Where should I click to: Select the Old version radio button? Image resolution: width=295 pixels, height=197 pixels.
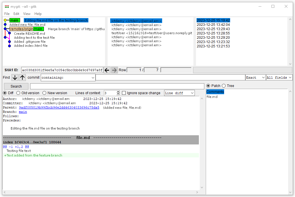pos(18,93)
